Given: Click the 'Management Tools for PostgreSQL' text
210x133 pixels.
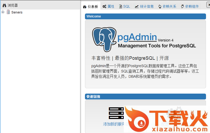Looking at the screenshot, I should coord(157,46).
